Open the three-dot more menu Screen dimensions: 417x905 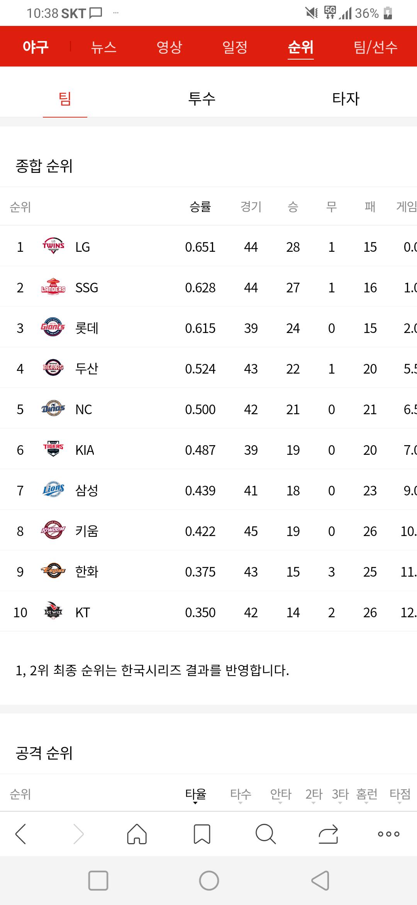389,834
